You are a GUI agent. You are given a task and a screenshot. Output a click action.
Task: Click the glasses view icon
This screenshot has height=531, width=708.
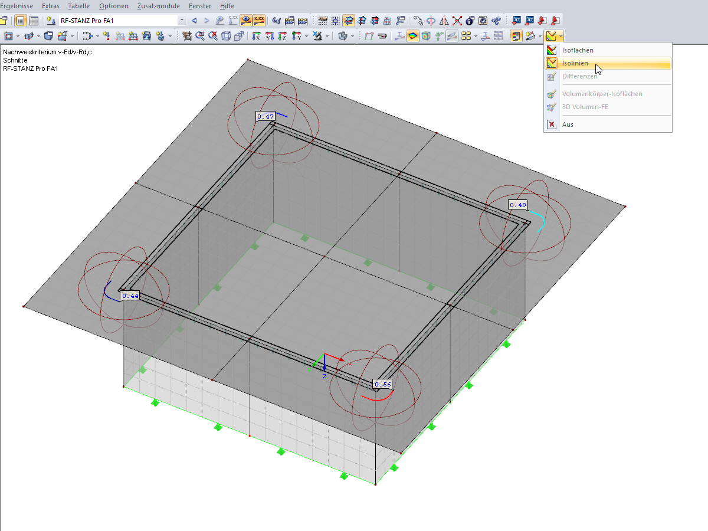(x=276, y=21)
